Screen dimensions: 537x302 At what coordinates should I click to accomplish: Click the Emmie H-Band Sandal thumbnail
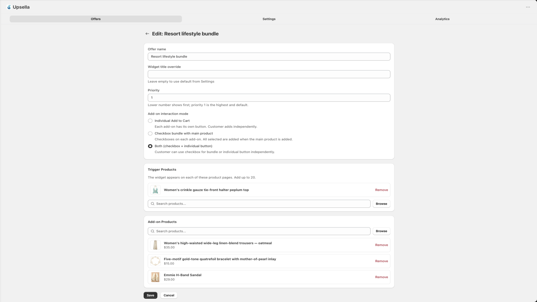155,277
